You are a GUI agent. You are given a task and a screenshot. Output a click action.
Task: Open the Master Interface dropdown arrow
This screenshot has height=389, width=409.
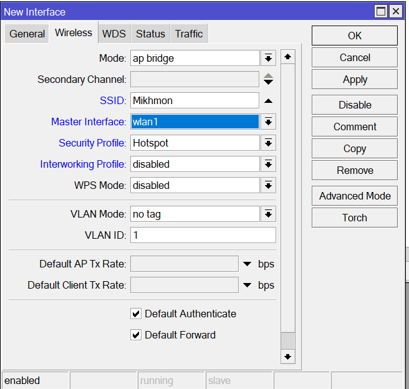tap(268, 122)
